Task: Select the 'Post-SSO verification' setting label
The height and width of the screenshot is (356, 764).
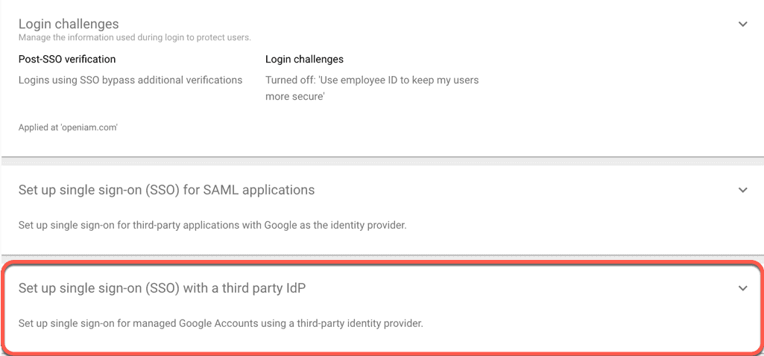Action: point(67,59)
